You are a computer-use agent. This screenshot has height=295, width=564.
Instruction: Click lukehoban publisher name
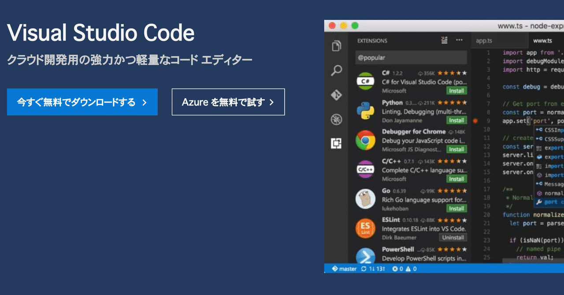395,208
